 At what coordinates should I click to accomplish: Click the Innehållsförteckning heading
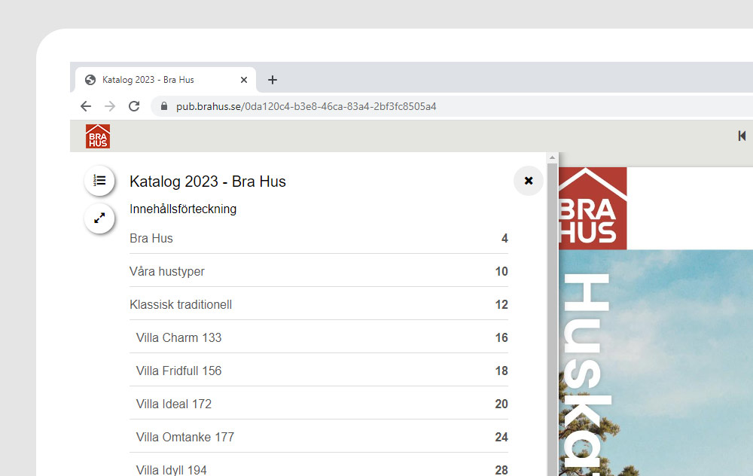click(183, 209)
